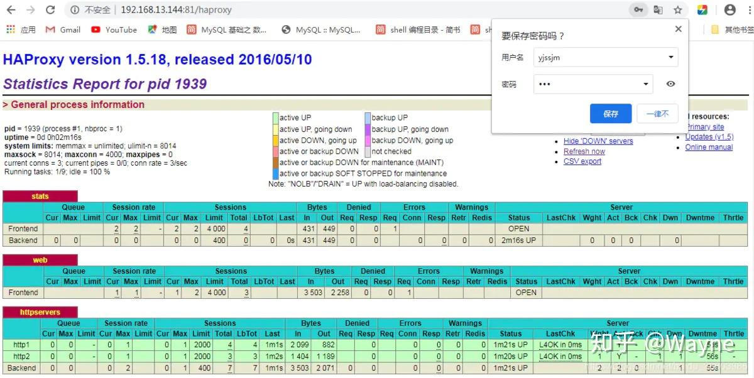Click the forward navigation arrow
Screen dimensions: 754x378
click(x=30, y=9)
